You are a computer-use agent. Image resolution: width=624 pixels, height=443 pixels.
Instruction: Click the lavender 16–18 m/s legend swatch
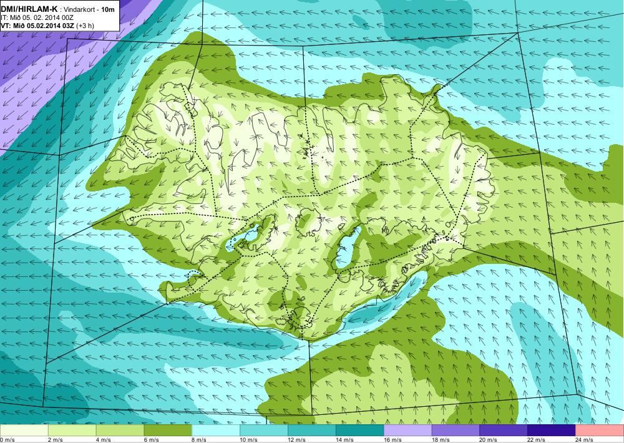coord(407,431)
